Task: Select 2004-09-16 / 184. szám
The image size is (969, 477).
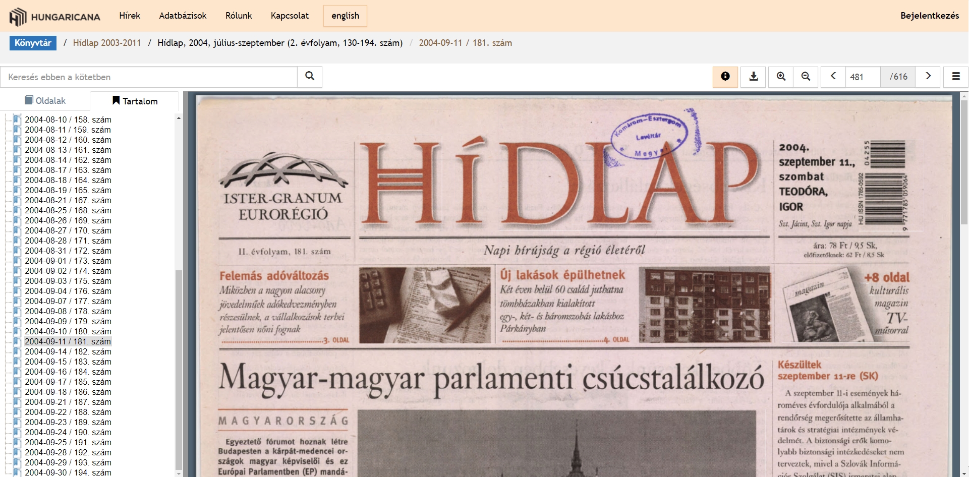Action: (x=68, y=372)
